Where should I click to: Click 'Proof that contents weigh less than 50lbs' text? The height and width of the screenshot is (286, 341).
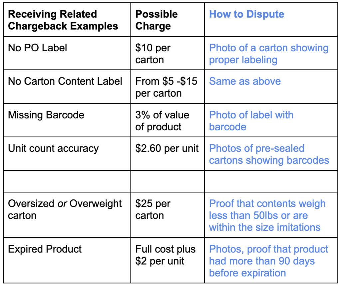tap(267, 210)
